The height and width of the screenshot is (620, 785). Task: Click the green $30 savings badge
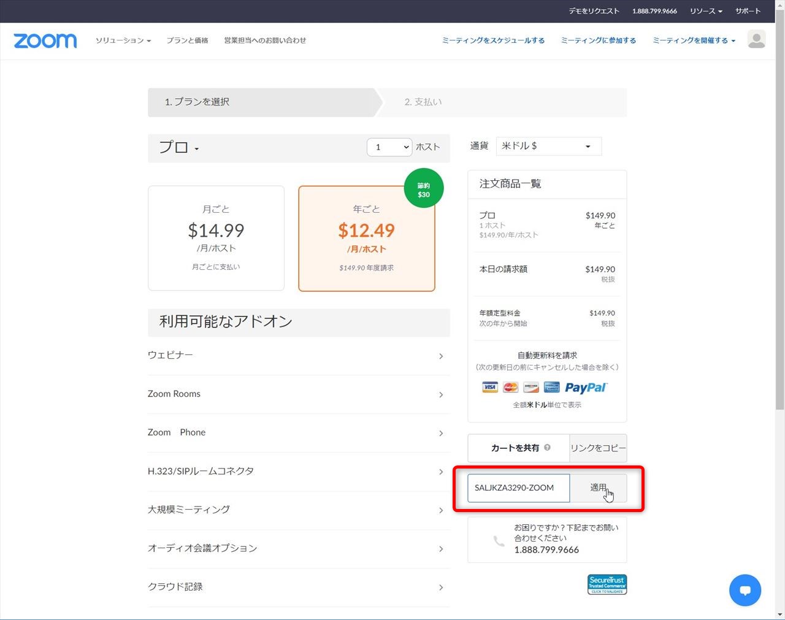[x=424, y=188]
